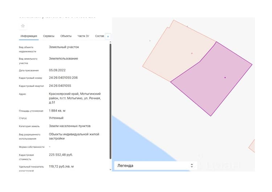Click the date value 05.09.2022
This screenshot has height=192, width=272.
click(x=57, y=70)
